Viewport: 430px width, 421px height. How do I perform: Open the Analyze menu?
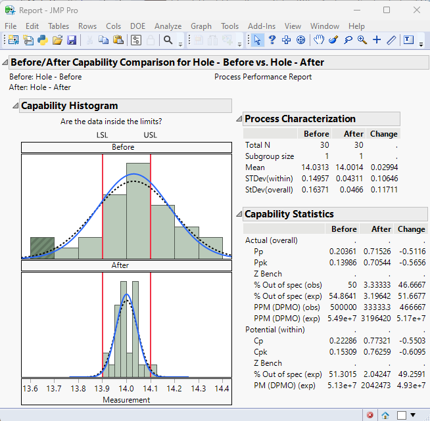click(x=168, y=26)
